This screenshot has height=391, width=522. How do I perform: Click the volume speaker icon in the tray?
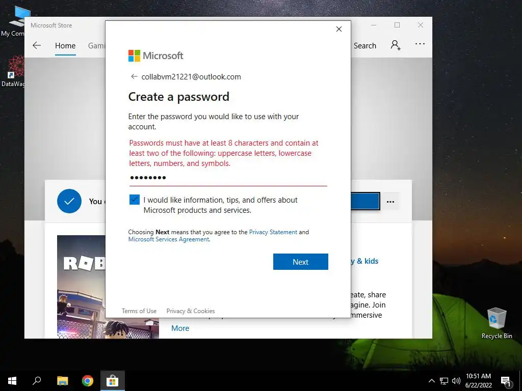(x=456, y=381)
